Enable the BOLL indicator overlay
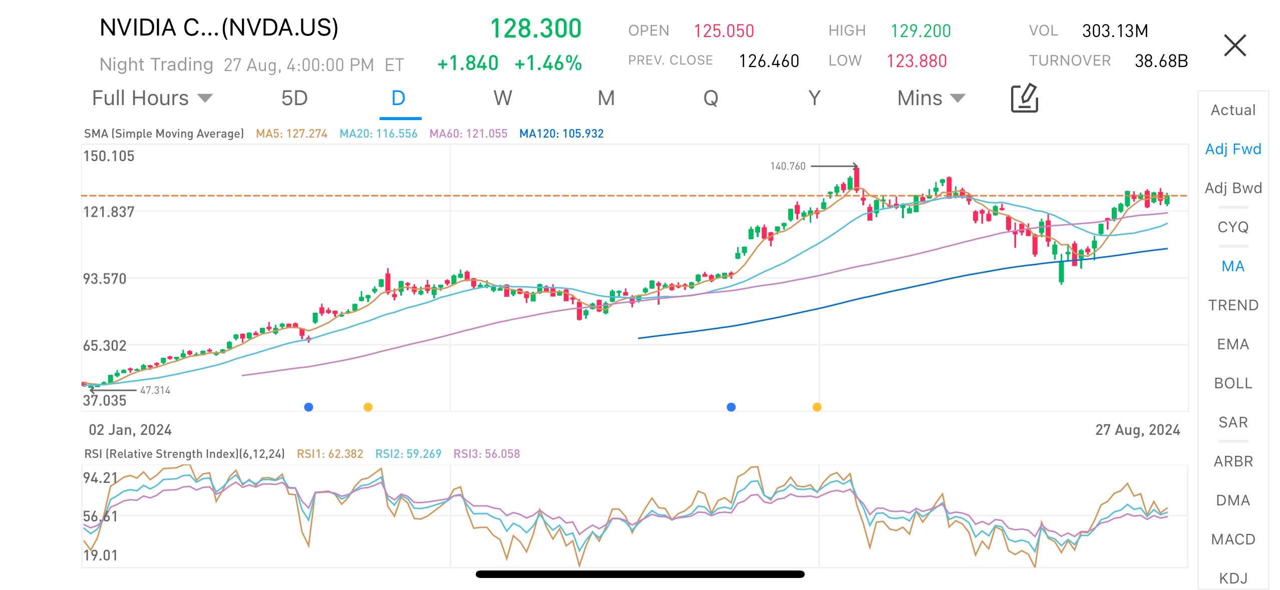Image resolution: width=1280 pixels, height=590 pixels. [1233, 383]
